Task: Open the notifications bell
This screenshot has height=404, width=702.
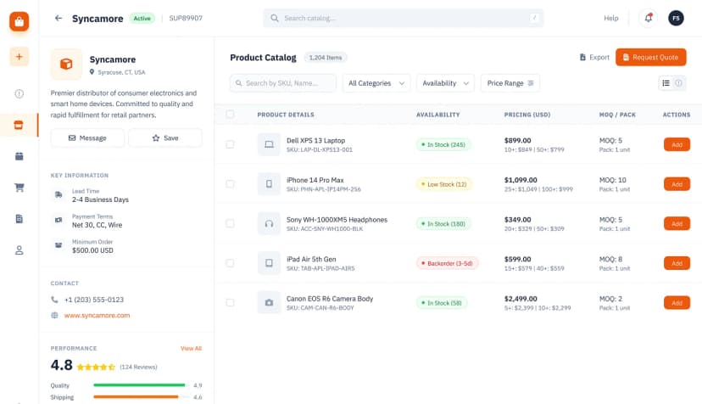Action: coord(648,19)
